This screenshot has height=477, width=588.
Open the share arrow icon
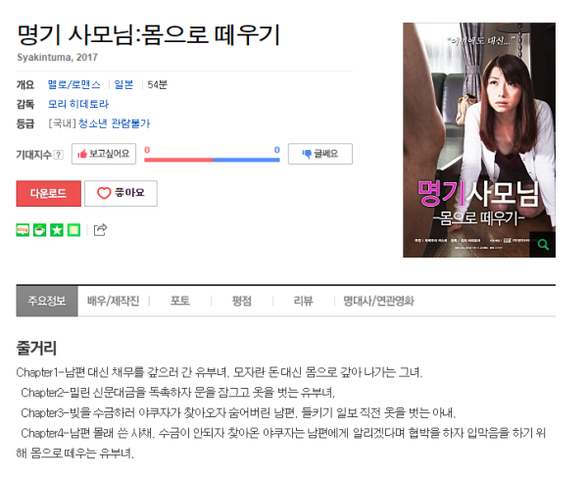(x=100, y=230)
